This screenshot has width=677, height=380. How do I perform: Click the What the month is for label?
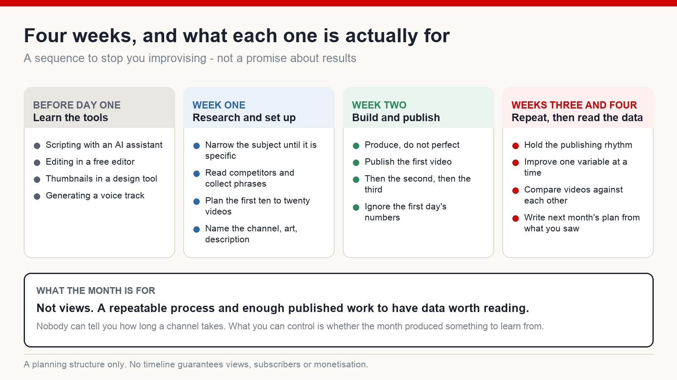96,290
